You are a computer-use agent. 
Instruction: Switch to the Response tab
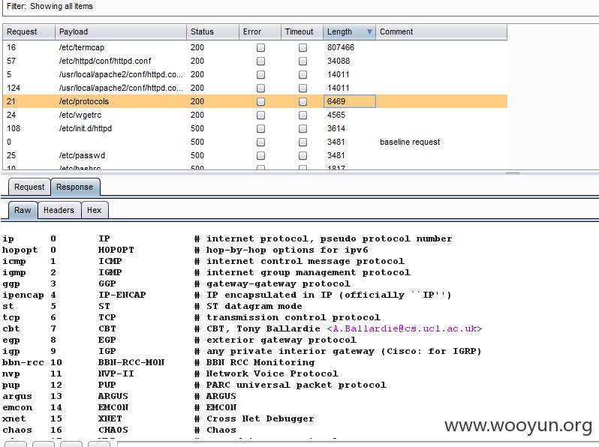point(75,187)
